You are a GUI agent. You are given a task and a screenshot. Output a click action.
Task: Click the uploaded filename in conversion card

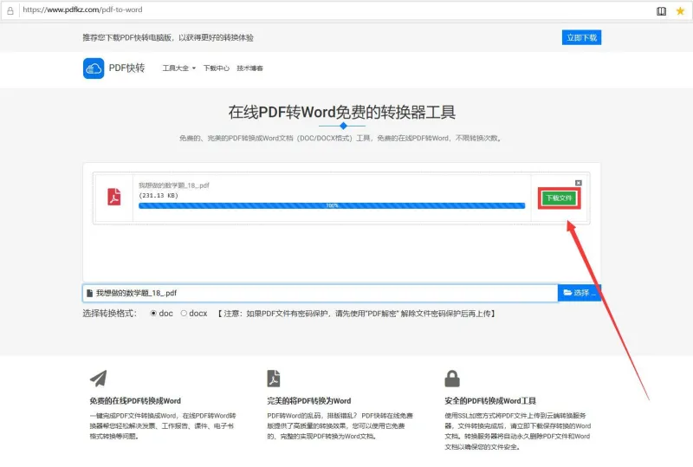[174, 185]
